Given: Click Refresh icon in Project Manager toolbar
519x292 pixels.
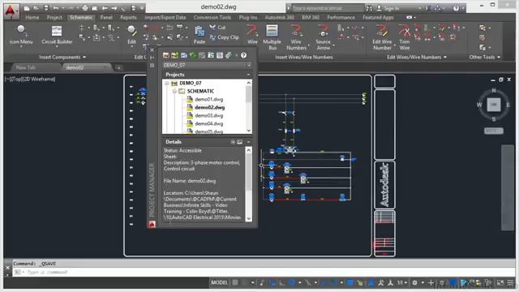Looking at the screenshot, I should (x=193, y=55).
